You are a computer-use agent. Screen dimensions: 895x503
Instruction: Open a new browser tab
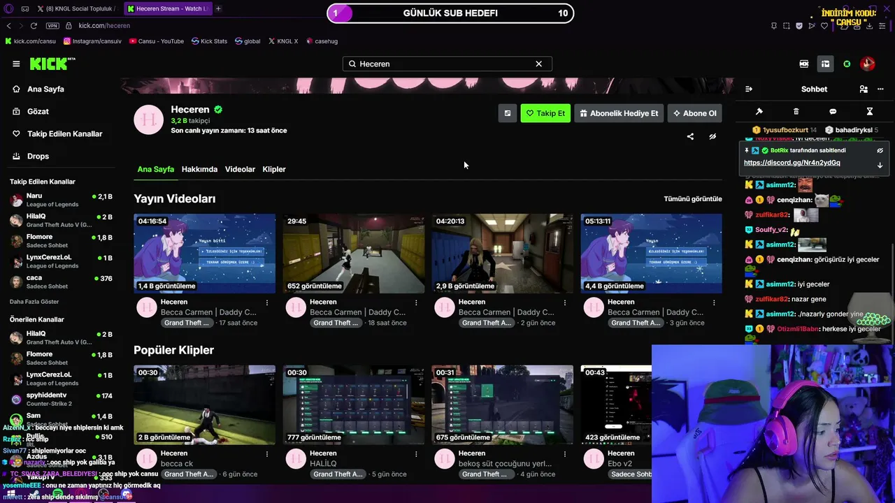(218, 8)
